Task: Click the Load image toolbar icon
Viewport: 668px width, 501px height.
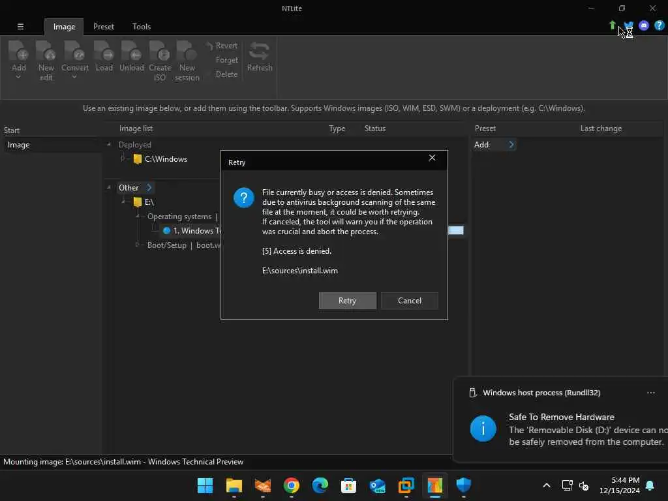Action: coord(104,51)
